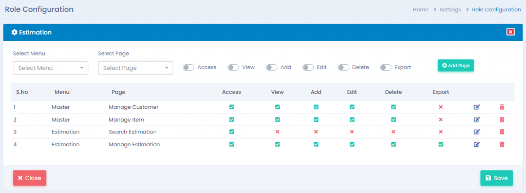Viewport: 526px width, 193px height.
Task: Toggle the Edit permission switch
Action: [308, 68]
